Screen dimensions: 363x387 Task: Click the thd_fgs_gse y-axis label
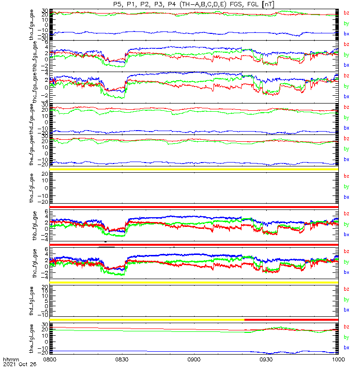[x=31, y=119]
